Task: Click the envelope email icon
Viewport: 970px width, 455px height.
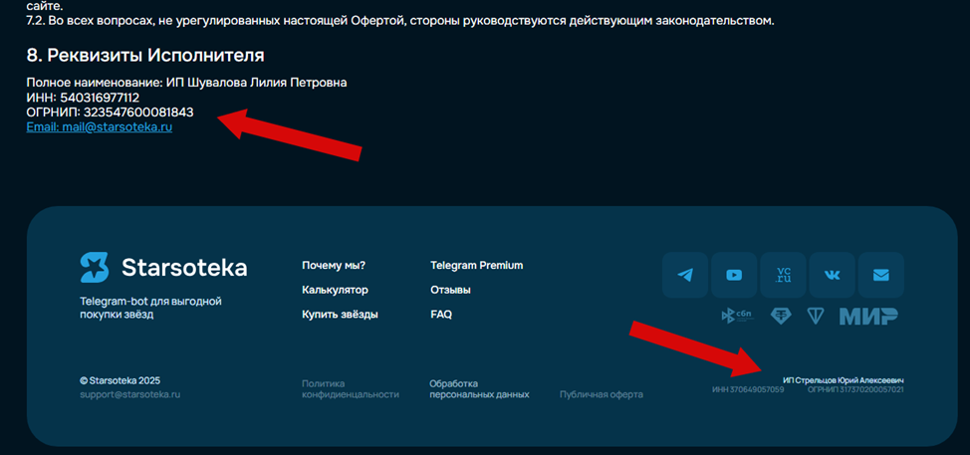Action: coord(880,275)
